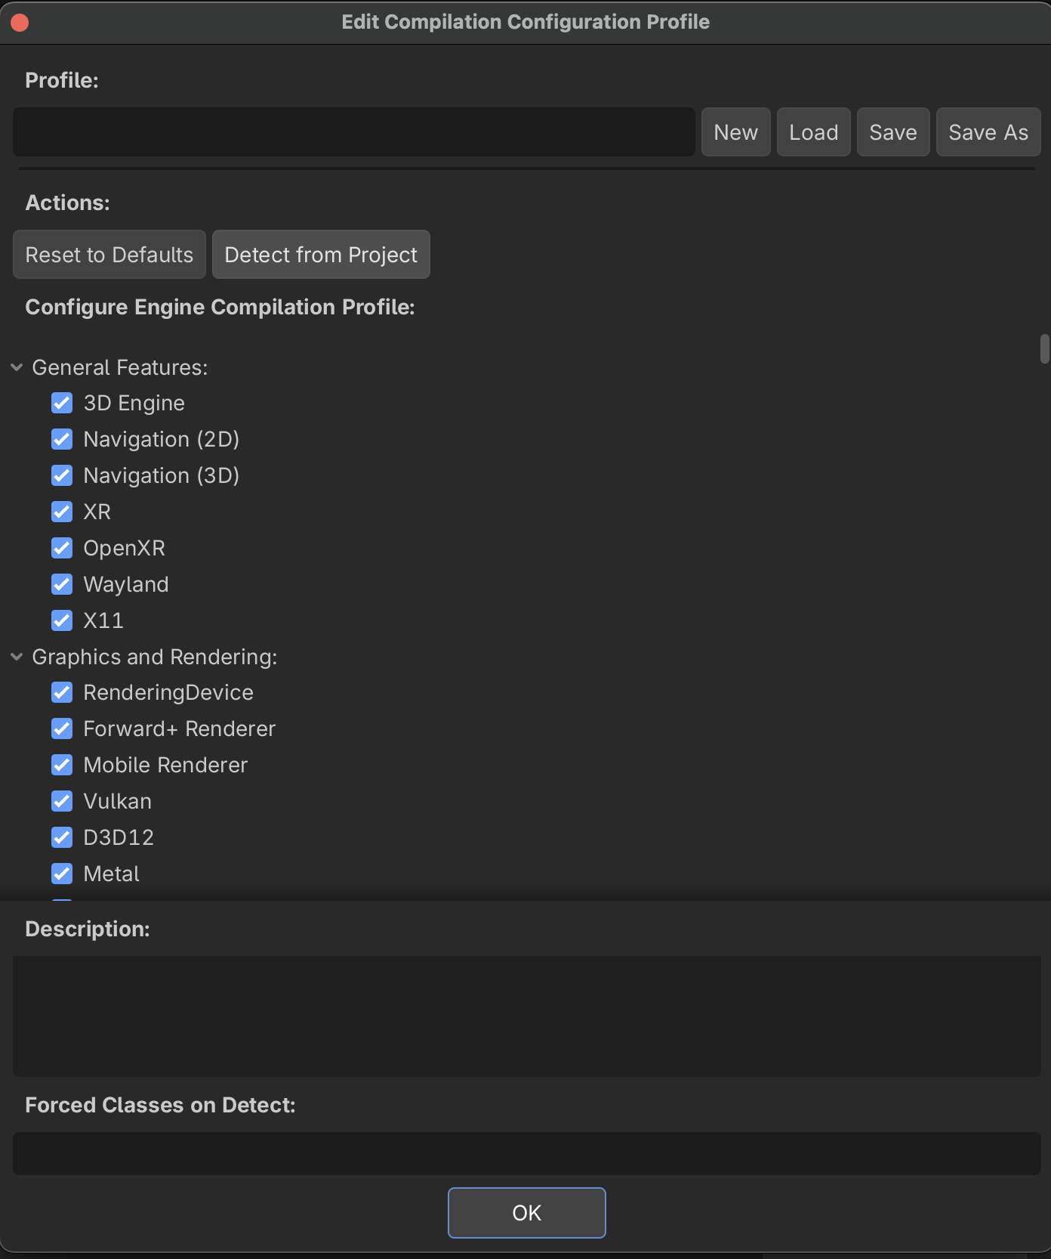1051x1259 pixels.
Task: Click the feature list vertical scrollbar
Action: click(x=1044, y=349)
